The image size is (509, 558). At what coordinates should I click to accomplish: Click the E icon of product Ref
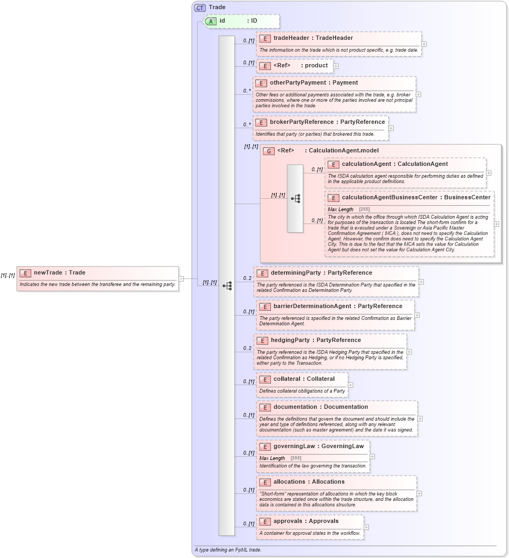[x=265, y=66]
